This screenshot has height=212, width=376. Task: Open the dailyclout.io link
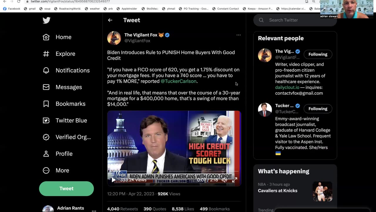(x=287, y=87)
